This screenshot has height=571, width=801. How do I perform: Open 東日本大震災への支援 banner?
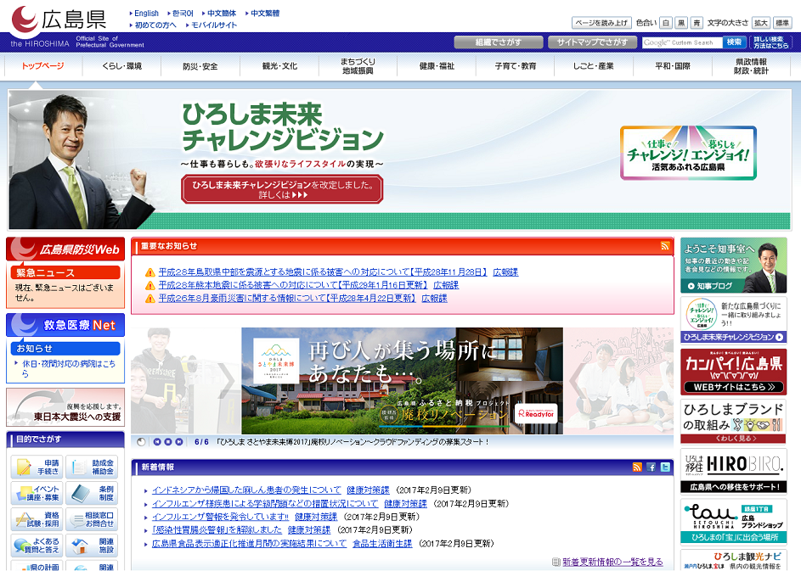coord(65,407)
